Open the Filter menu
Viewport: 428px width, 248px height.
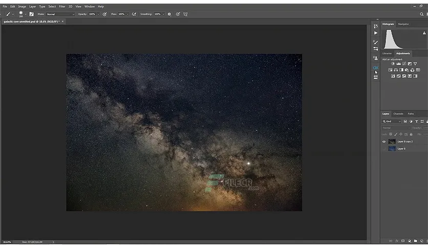point(62,7)
